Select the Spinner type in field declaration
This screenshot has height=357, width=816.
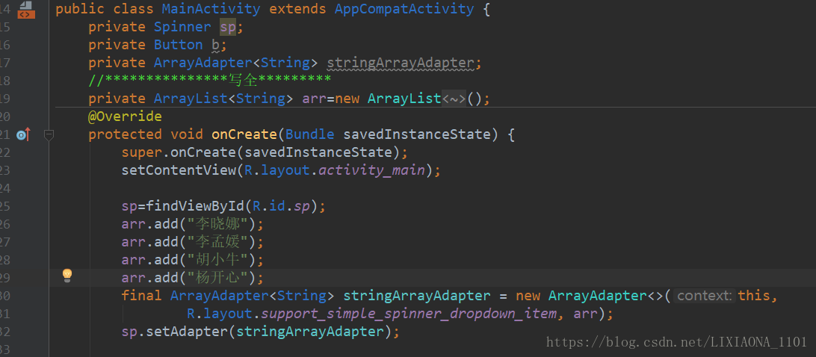pyautogui.click(x=182, y=27)
